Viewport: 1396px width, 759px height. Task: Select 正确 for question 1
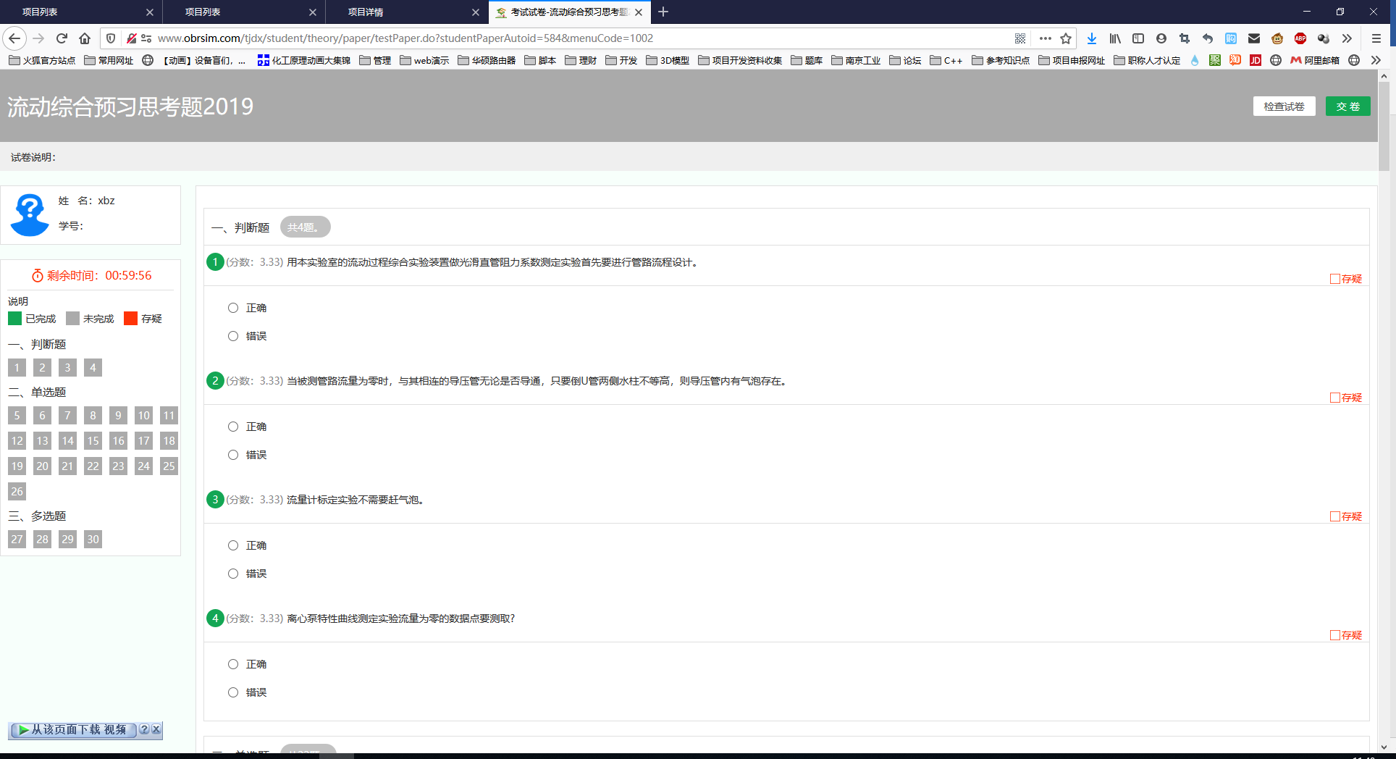point(233,308)
